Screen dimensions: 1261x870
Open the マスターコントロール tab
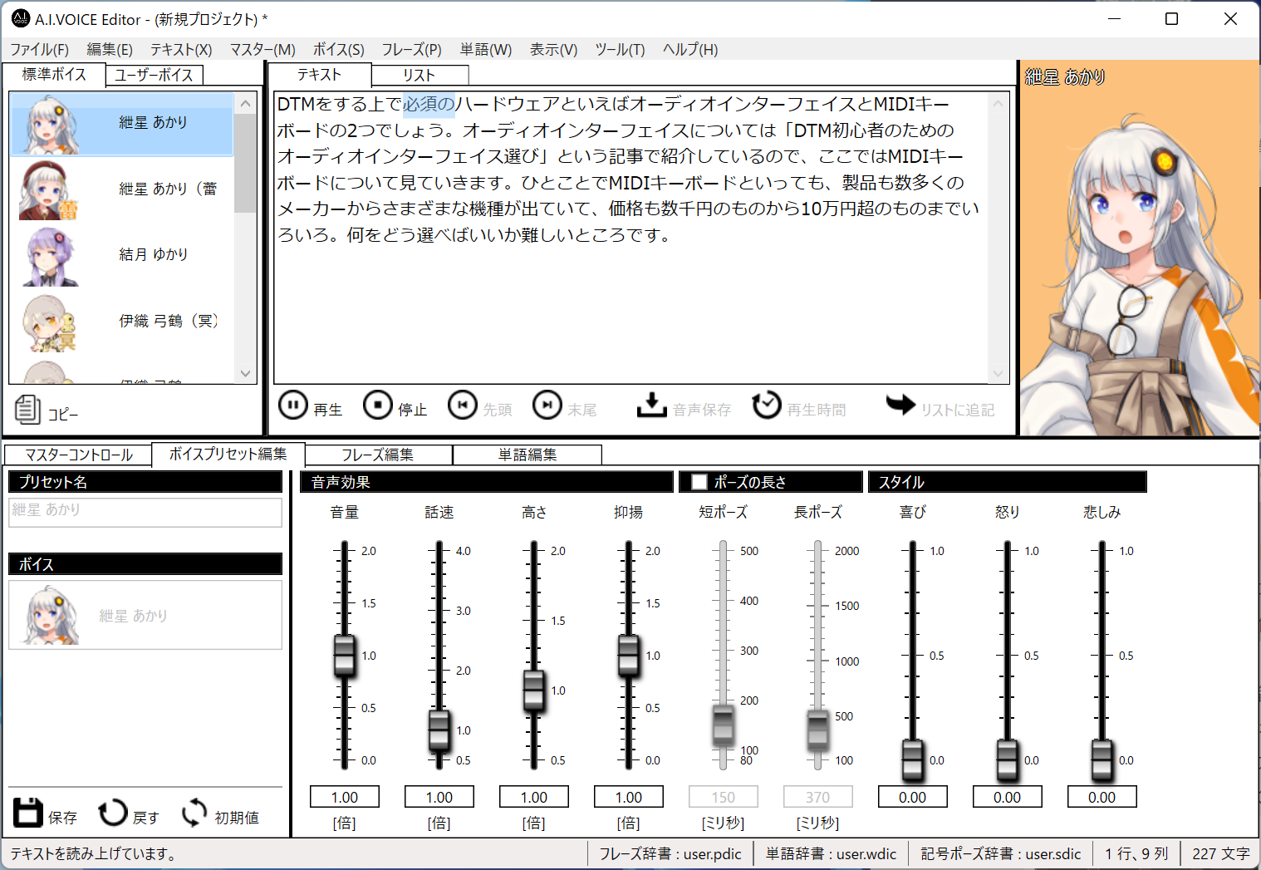(x=79, y=455)
